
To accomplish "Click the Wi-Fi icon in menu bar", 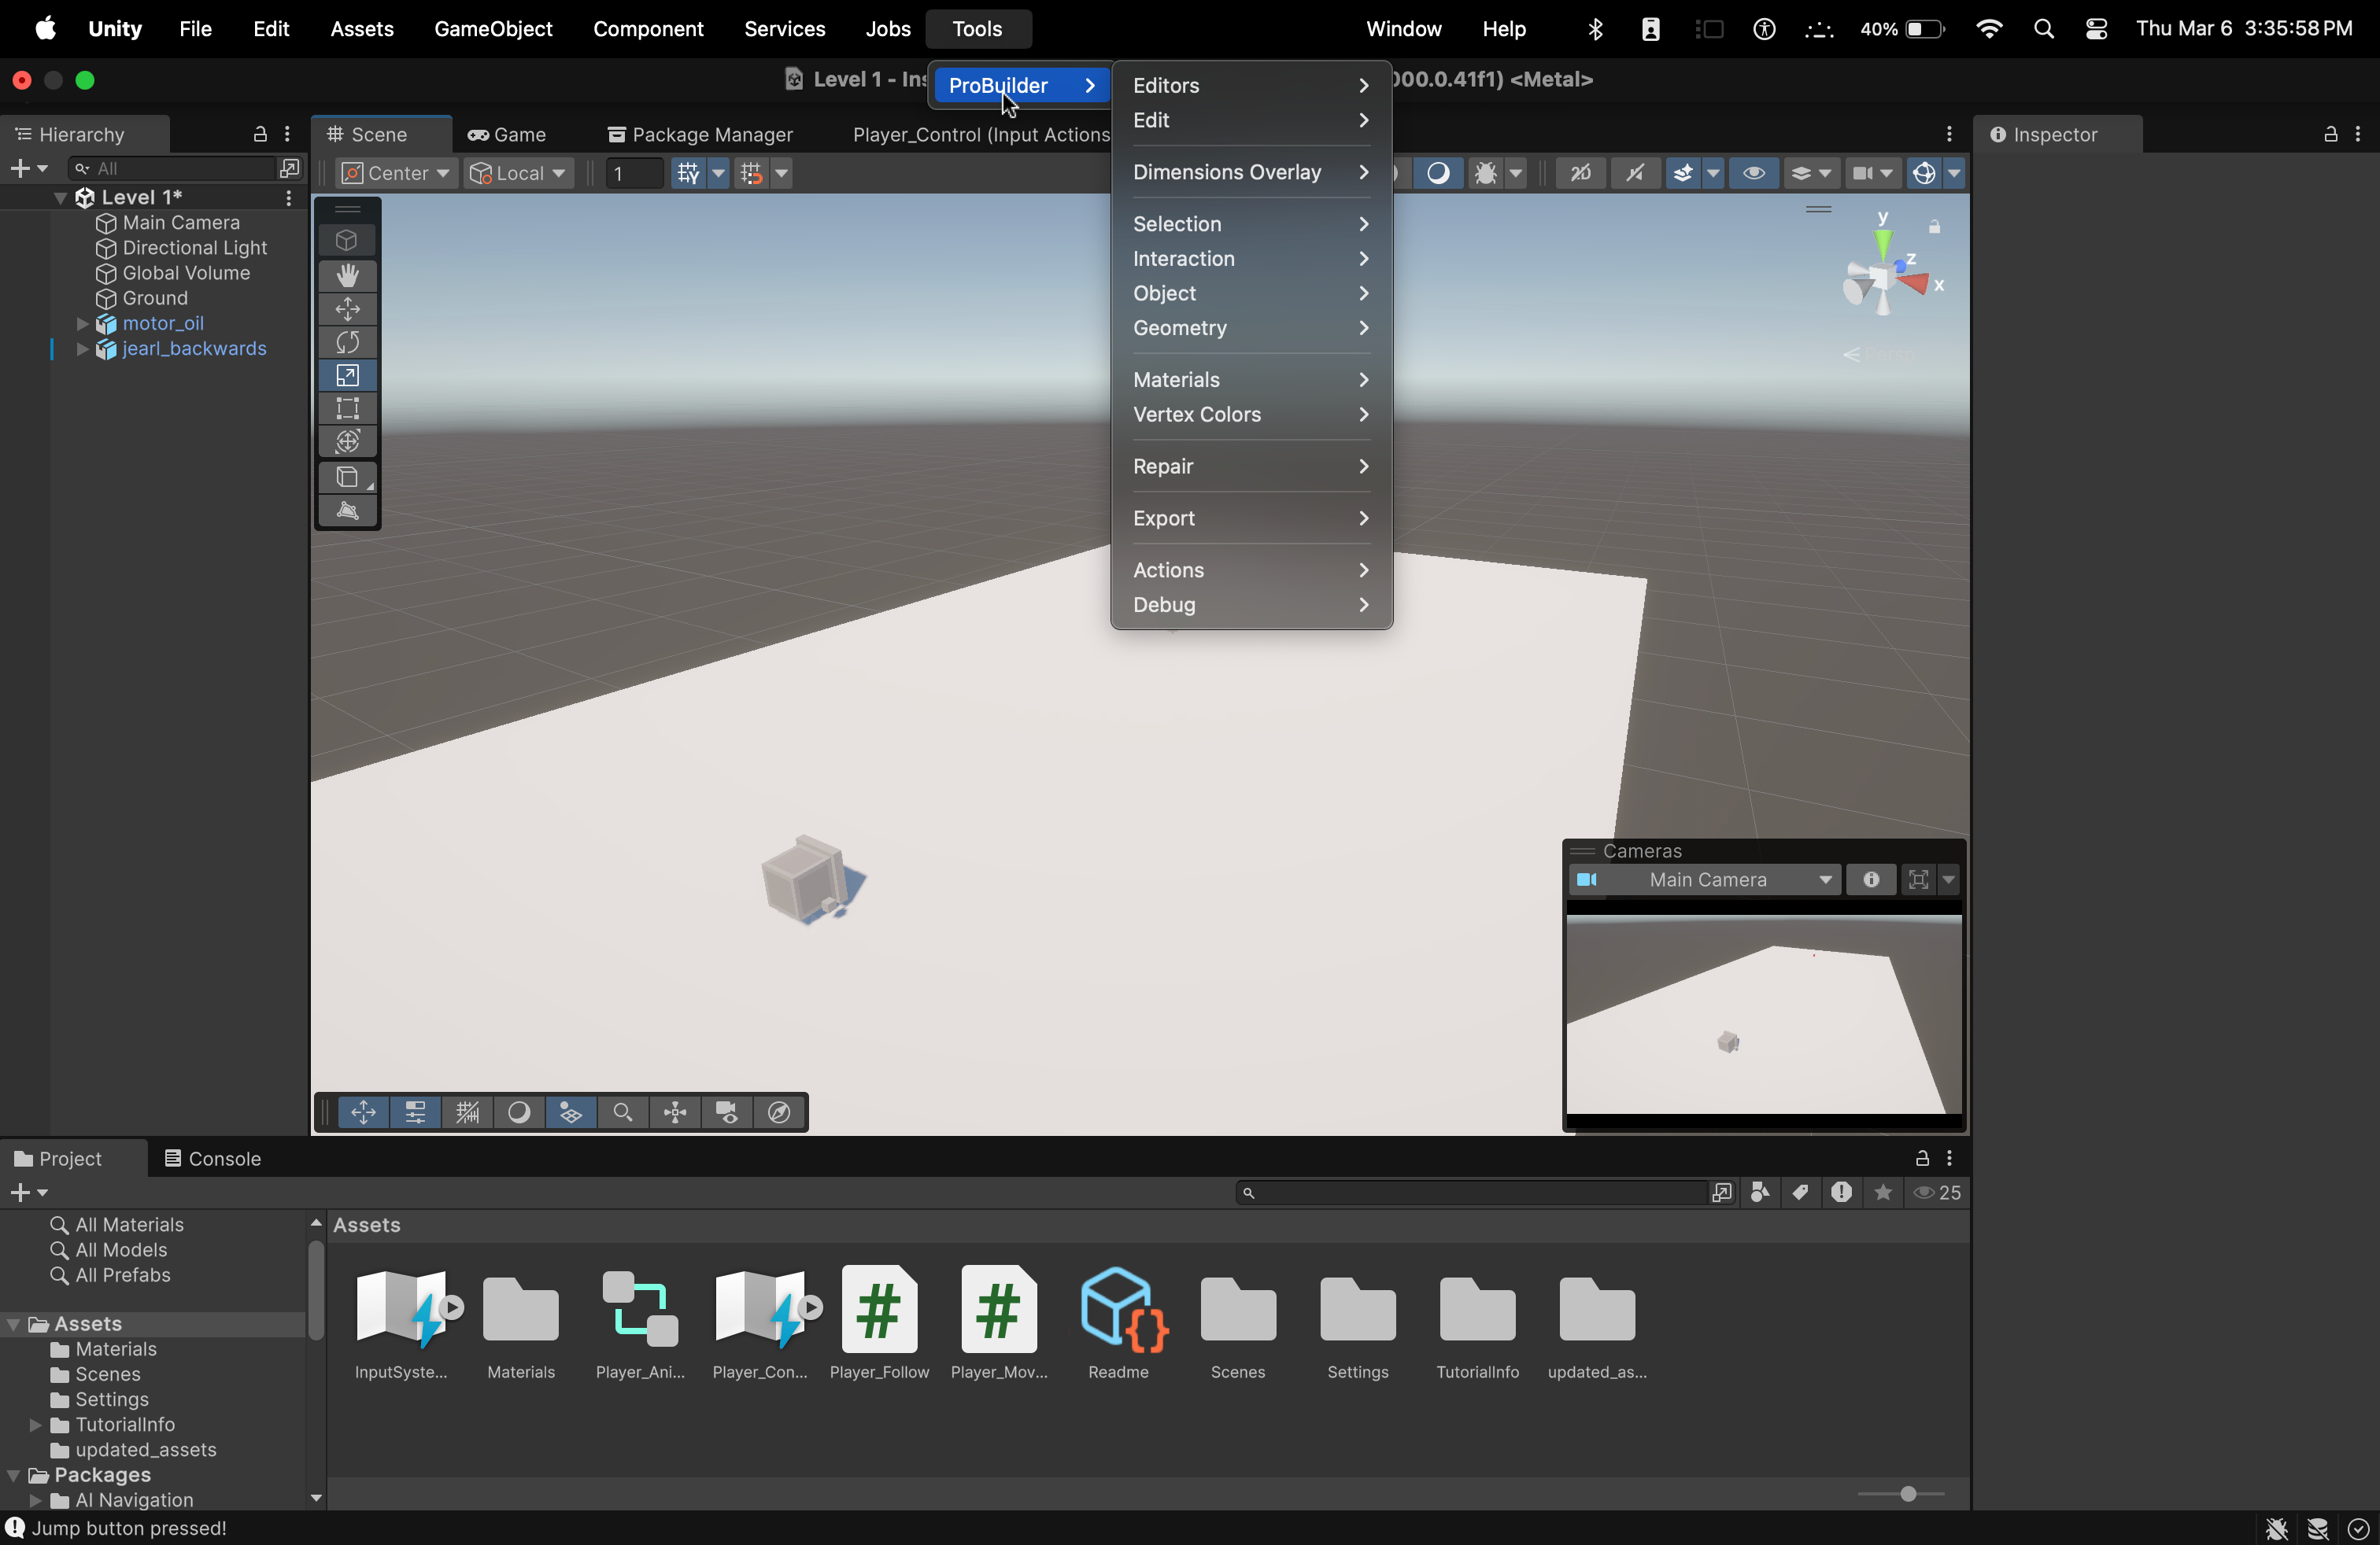I will [1989, 29].
